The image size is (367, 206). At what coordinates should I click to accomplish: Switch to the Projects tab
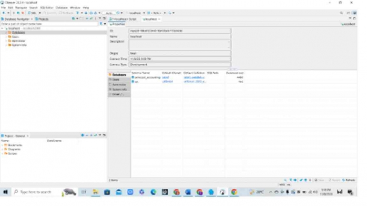click(x=42, y=19)
